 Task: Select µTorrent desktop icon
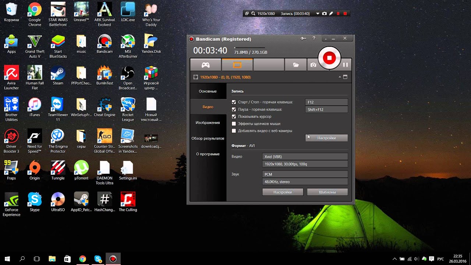tap(81, 170)
